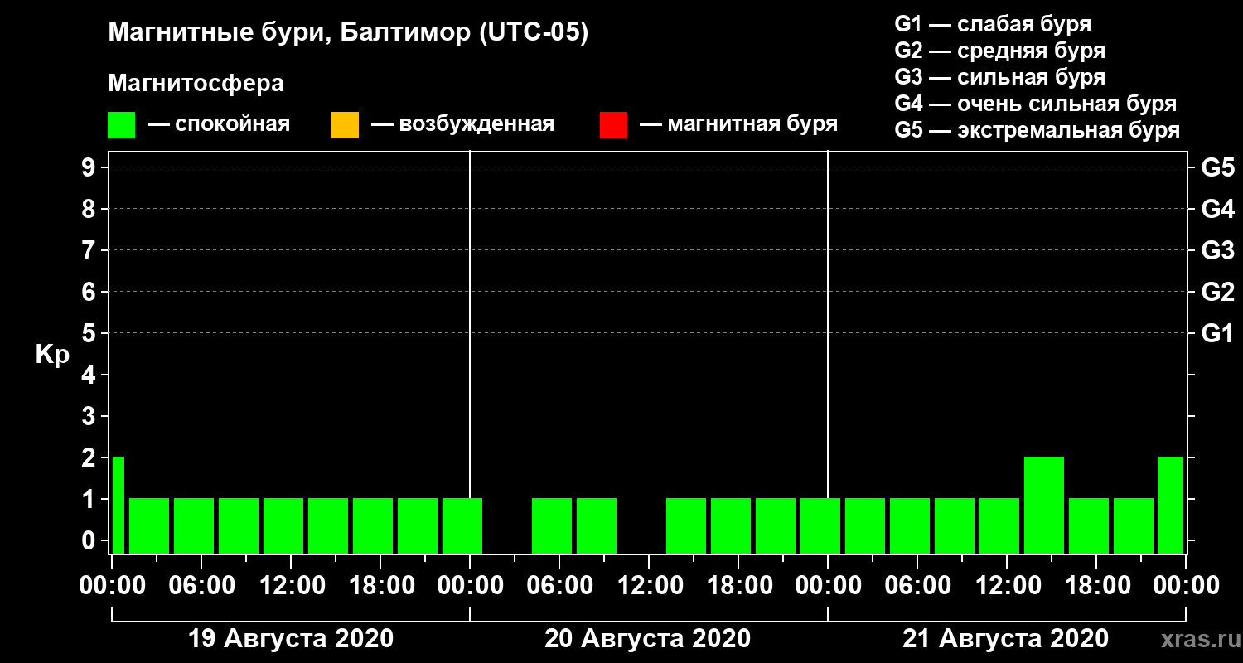Click the 'Kp' axis label
This screenshot has width=1243, height=663.
(52, 355)
